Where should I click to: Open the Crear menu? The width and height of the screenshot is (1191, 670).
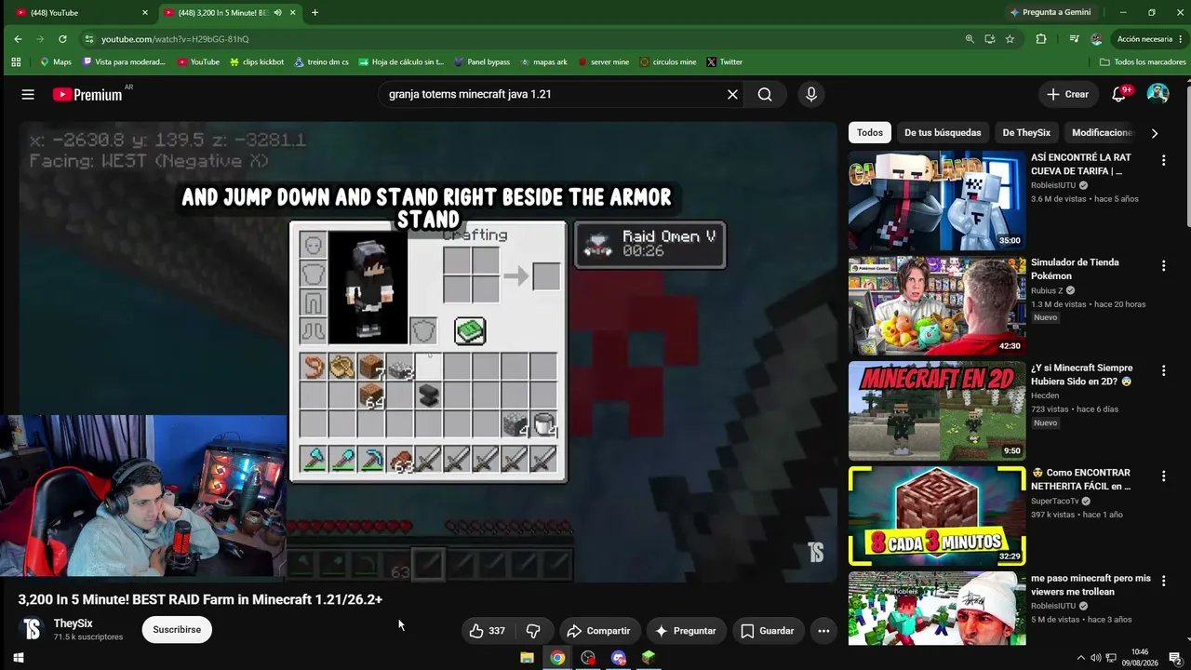click(1067, 94)
